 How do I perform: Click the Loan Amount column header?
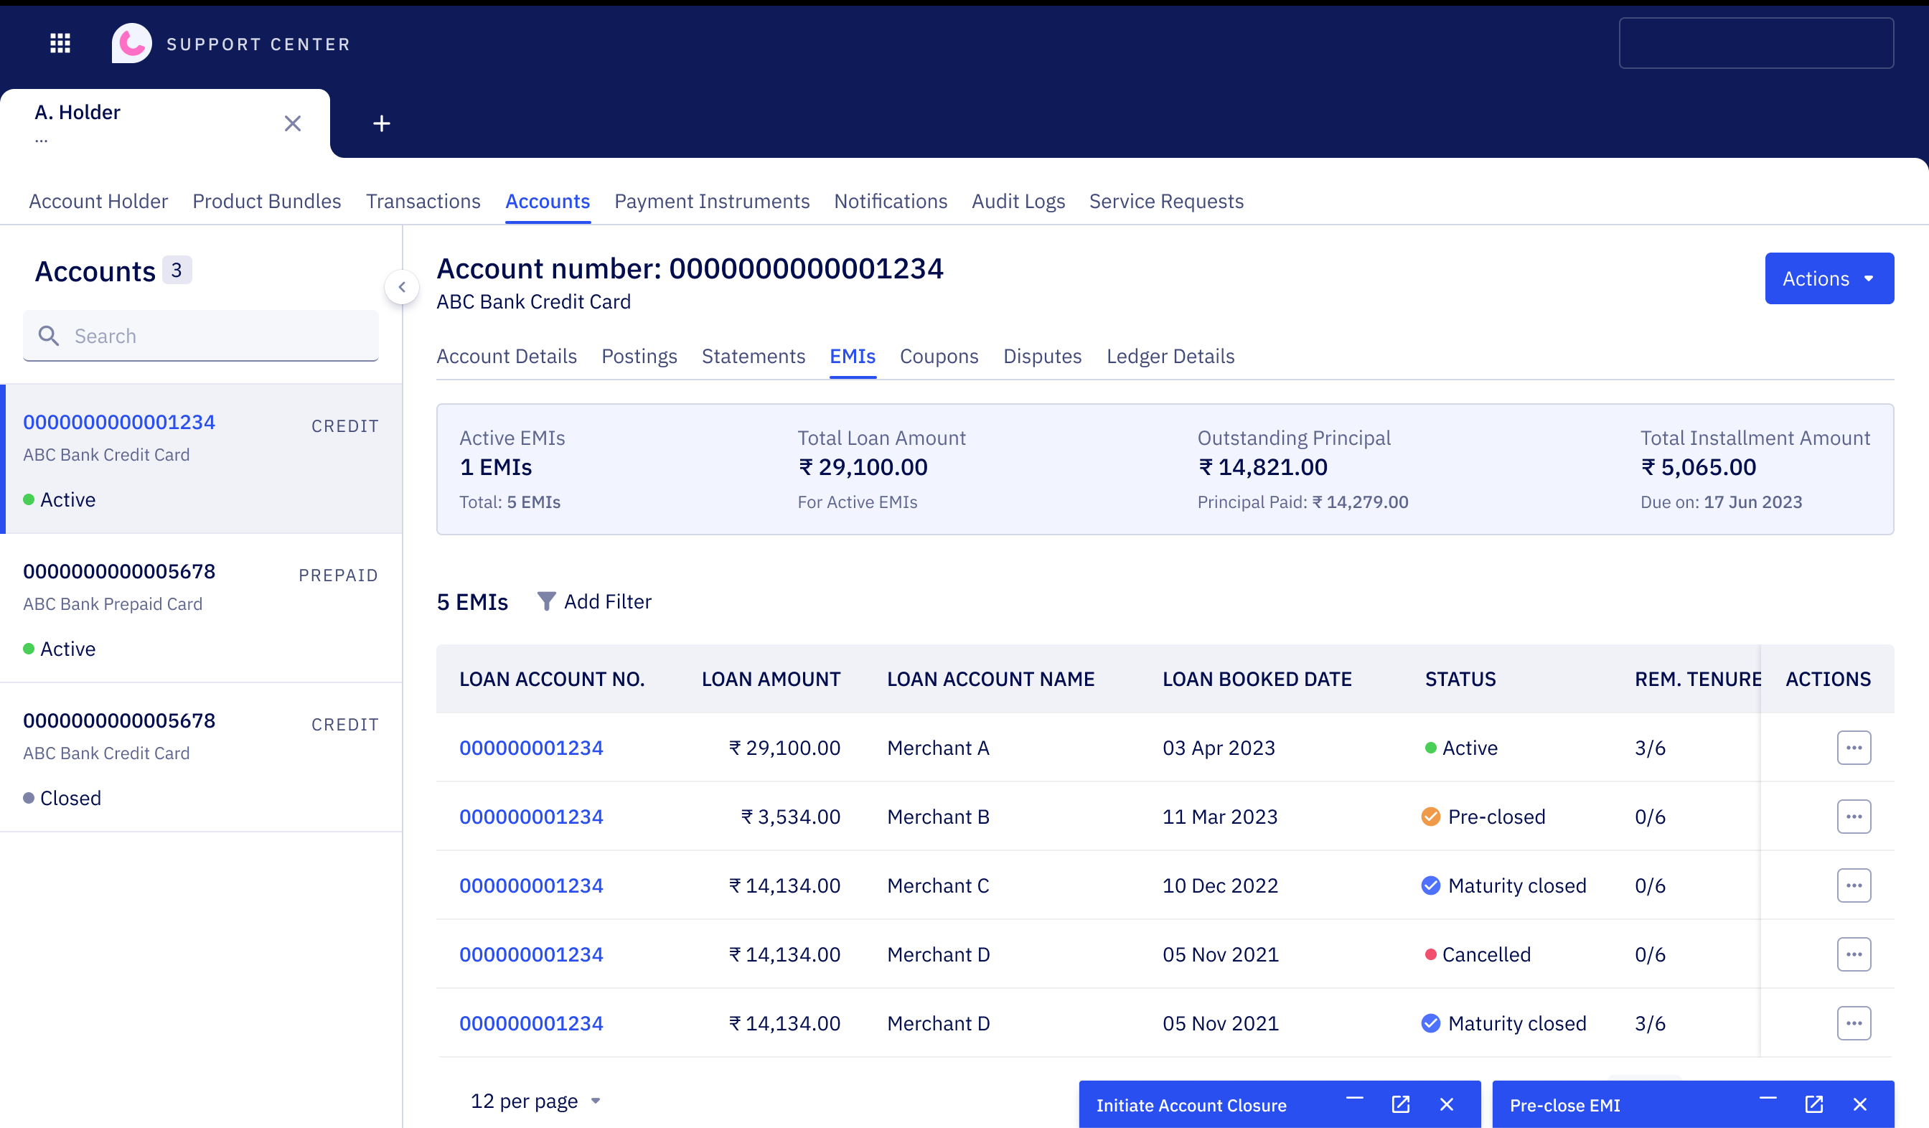pyautogui.click(x=771, y=679)
